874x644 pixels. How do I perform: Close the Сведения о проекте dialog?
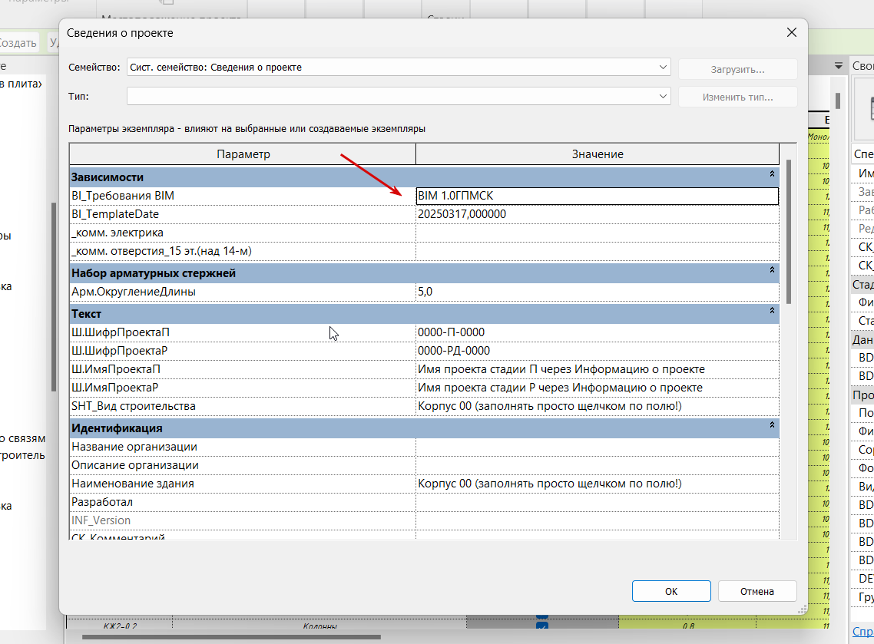point(792,32)
